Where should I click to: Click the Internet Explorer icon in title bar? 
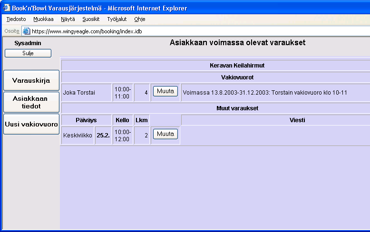coord(7,8)
